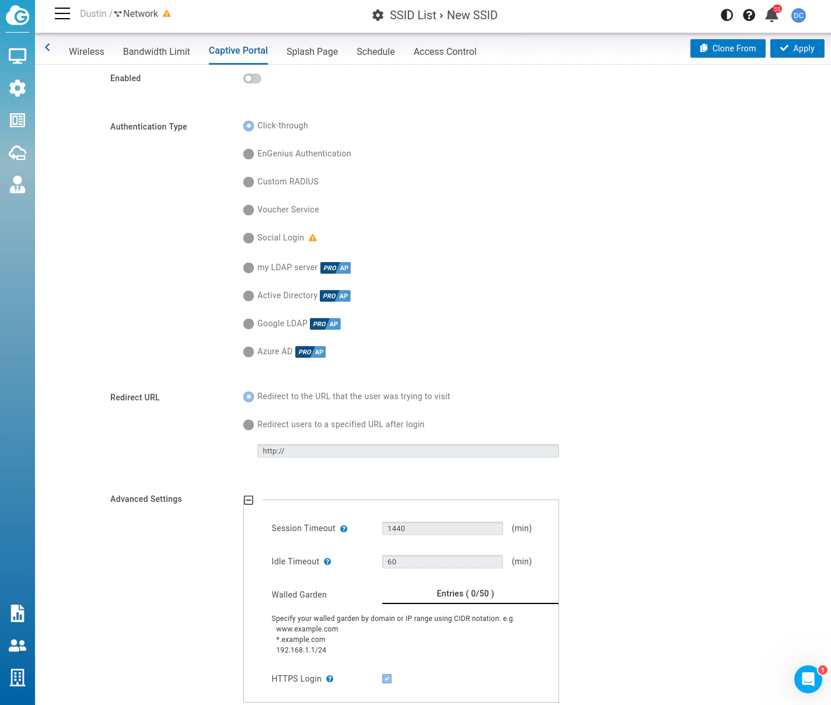Click the PRO AP badge beside Azure AD
This screenshot has height=705, width=831.
[x=310, y=352]
